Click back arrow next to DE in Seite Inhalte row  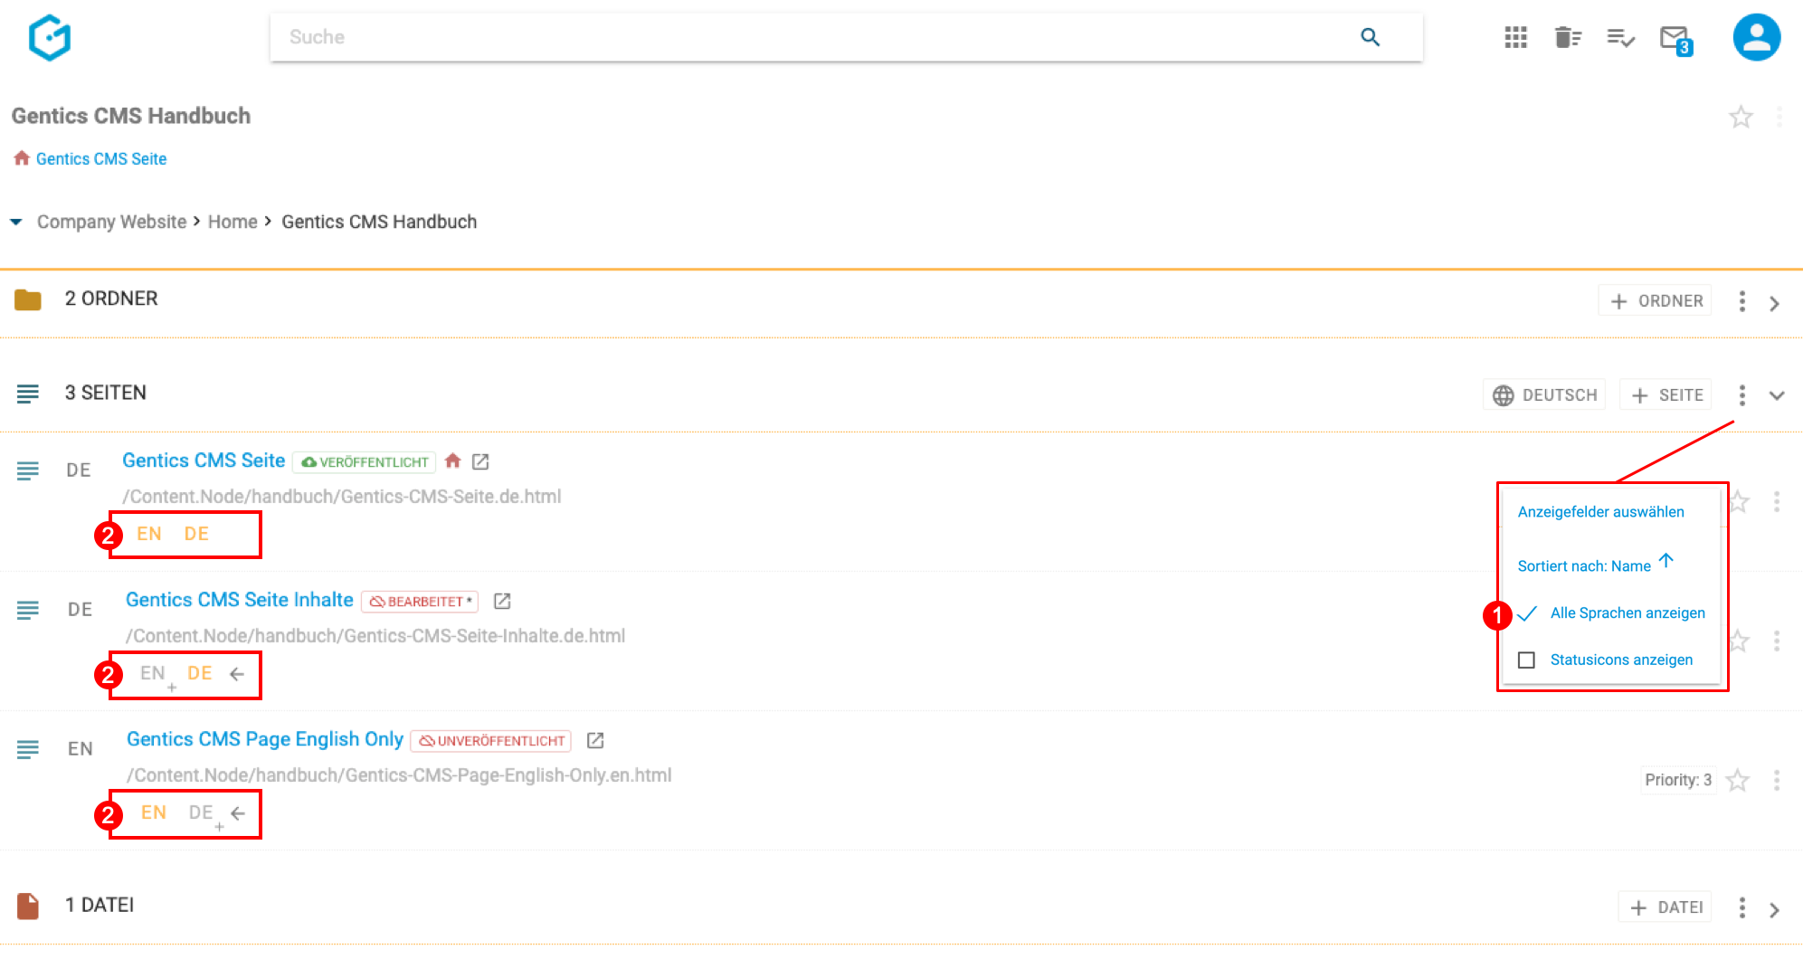click(x=237, y=674)
